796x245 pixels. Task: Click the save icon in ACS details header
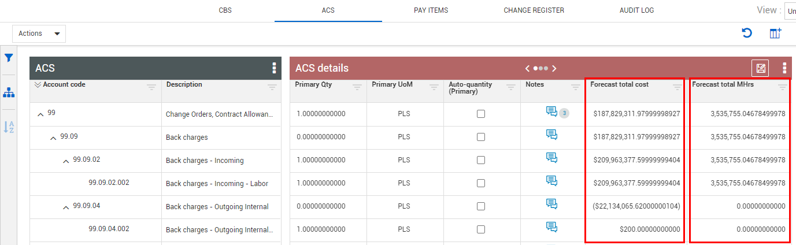760,68
